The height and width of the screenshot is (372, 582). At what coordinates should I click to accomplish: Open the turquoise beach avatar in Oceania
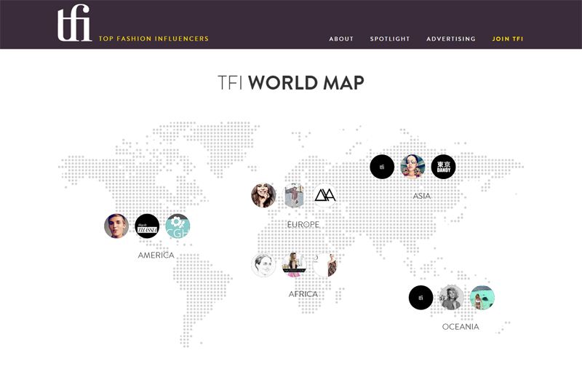point(482,297)
